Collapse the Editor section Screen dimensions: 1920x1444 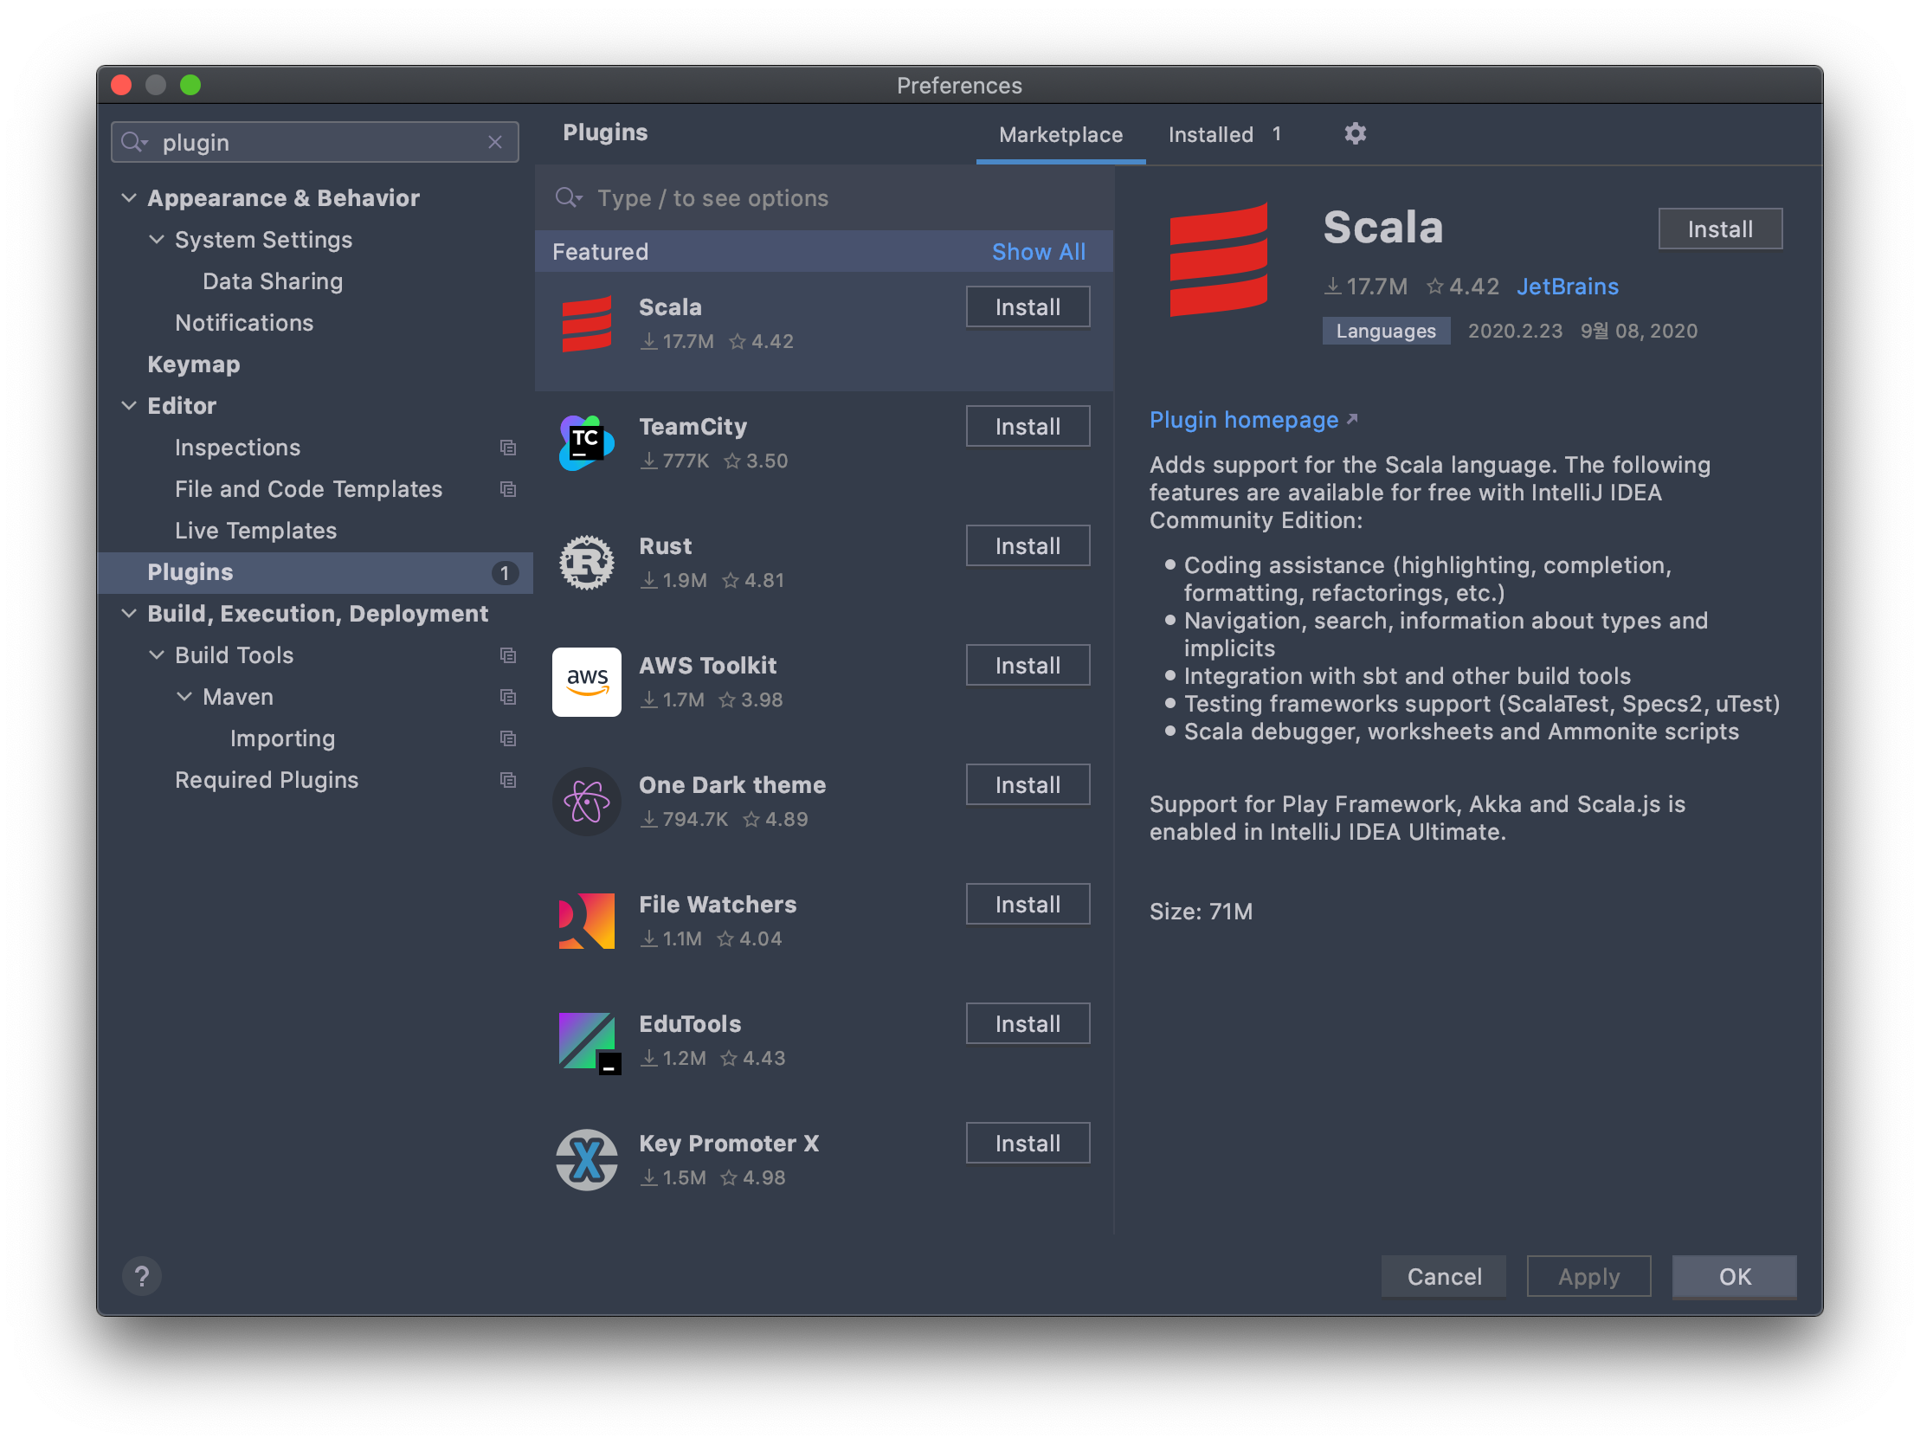[128, 405]
